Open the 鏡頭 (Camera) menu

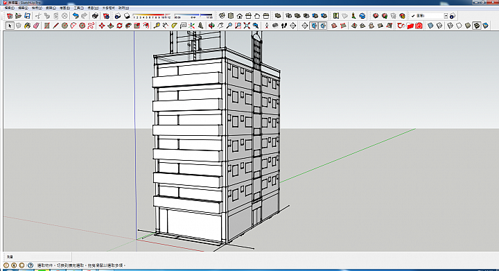point(51,8)
